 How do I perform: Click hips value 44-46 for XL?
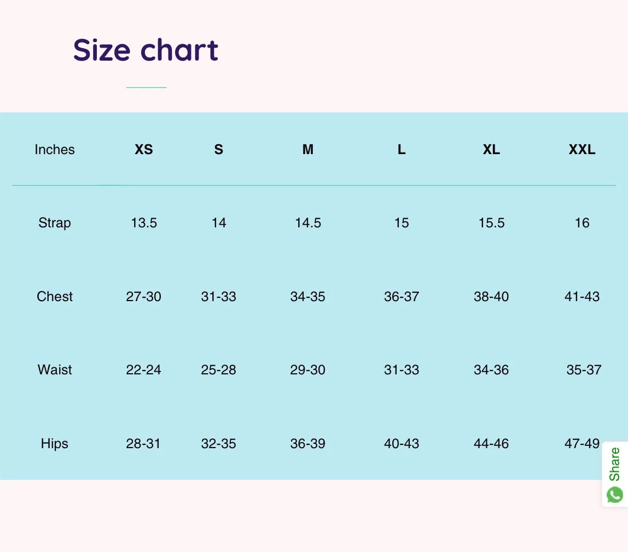coord(491,444)
